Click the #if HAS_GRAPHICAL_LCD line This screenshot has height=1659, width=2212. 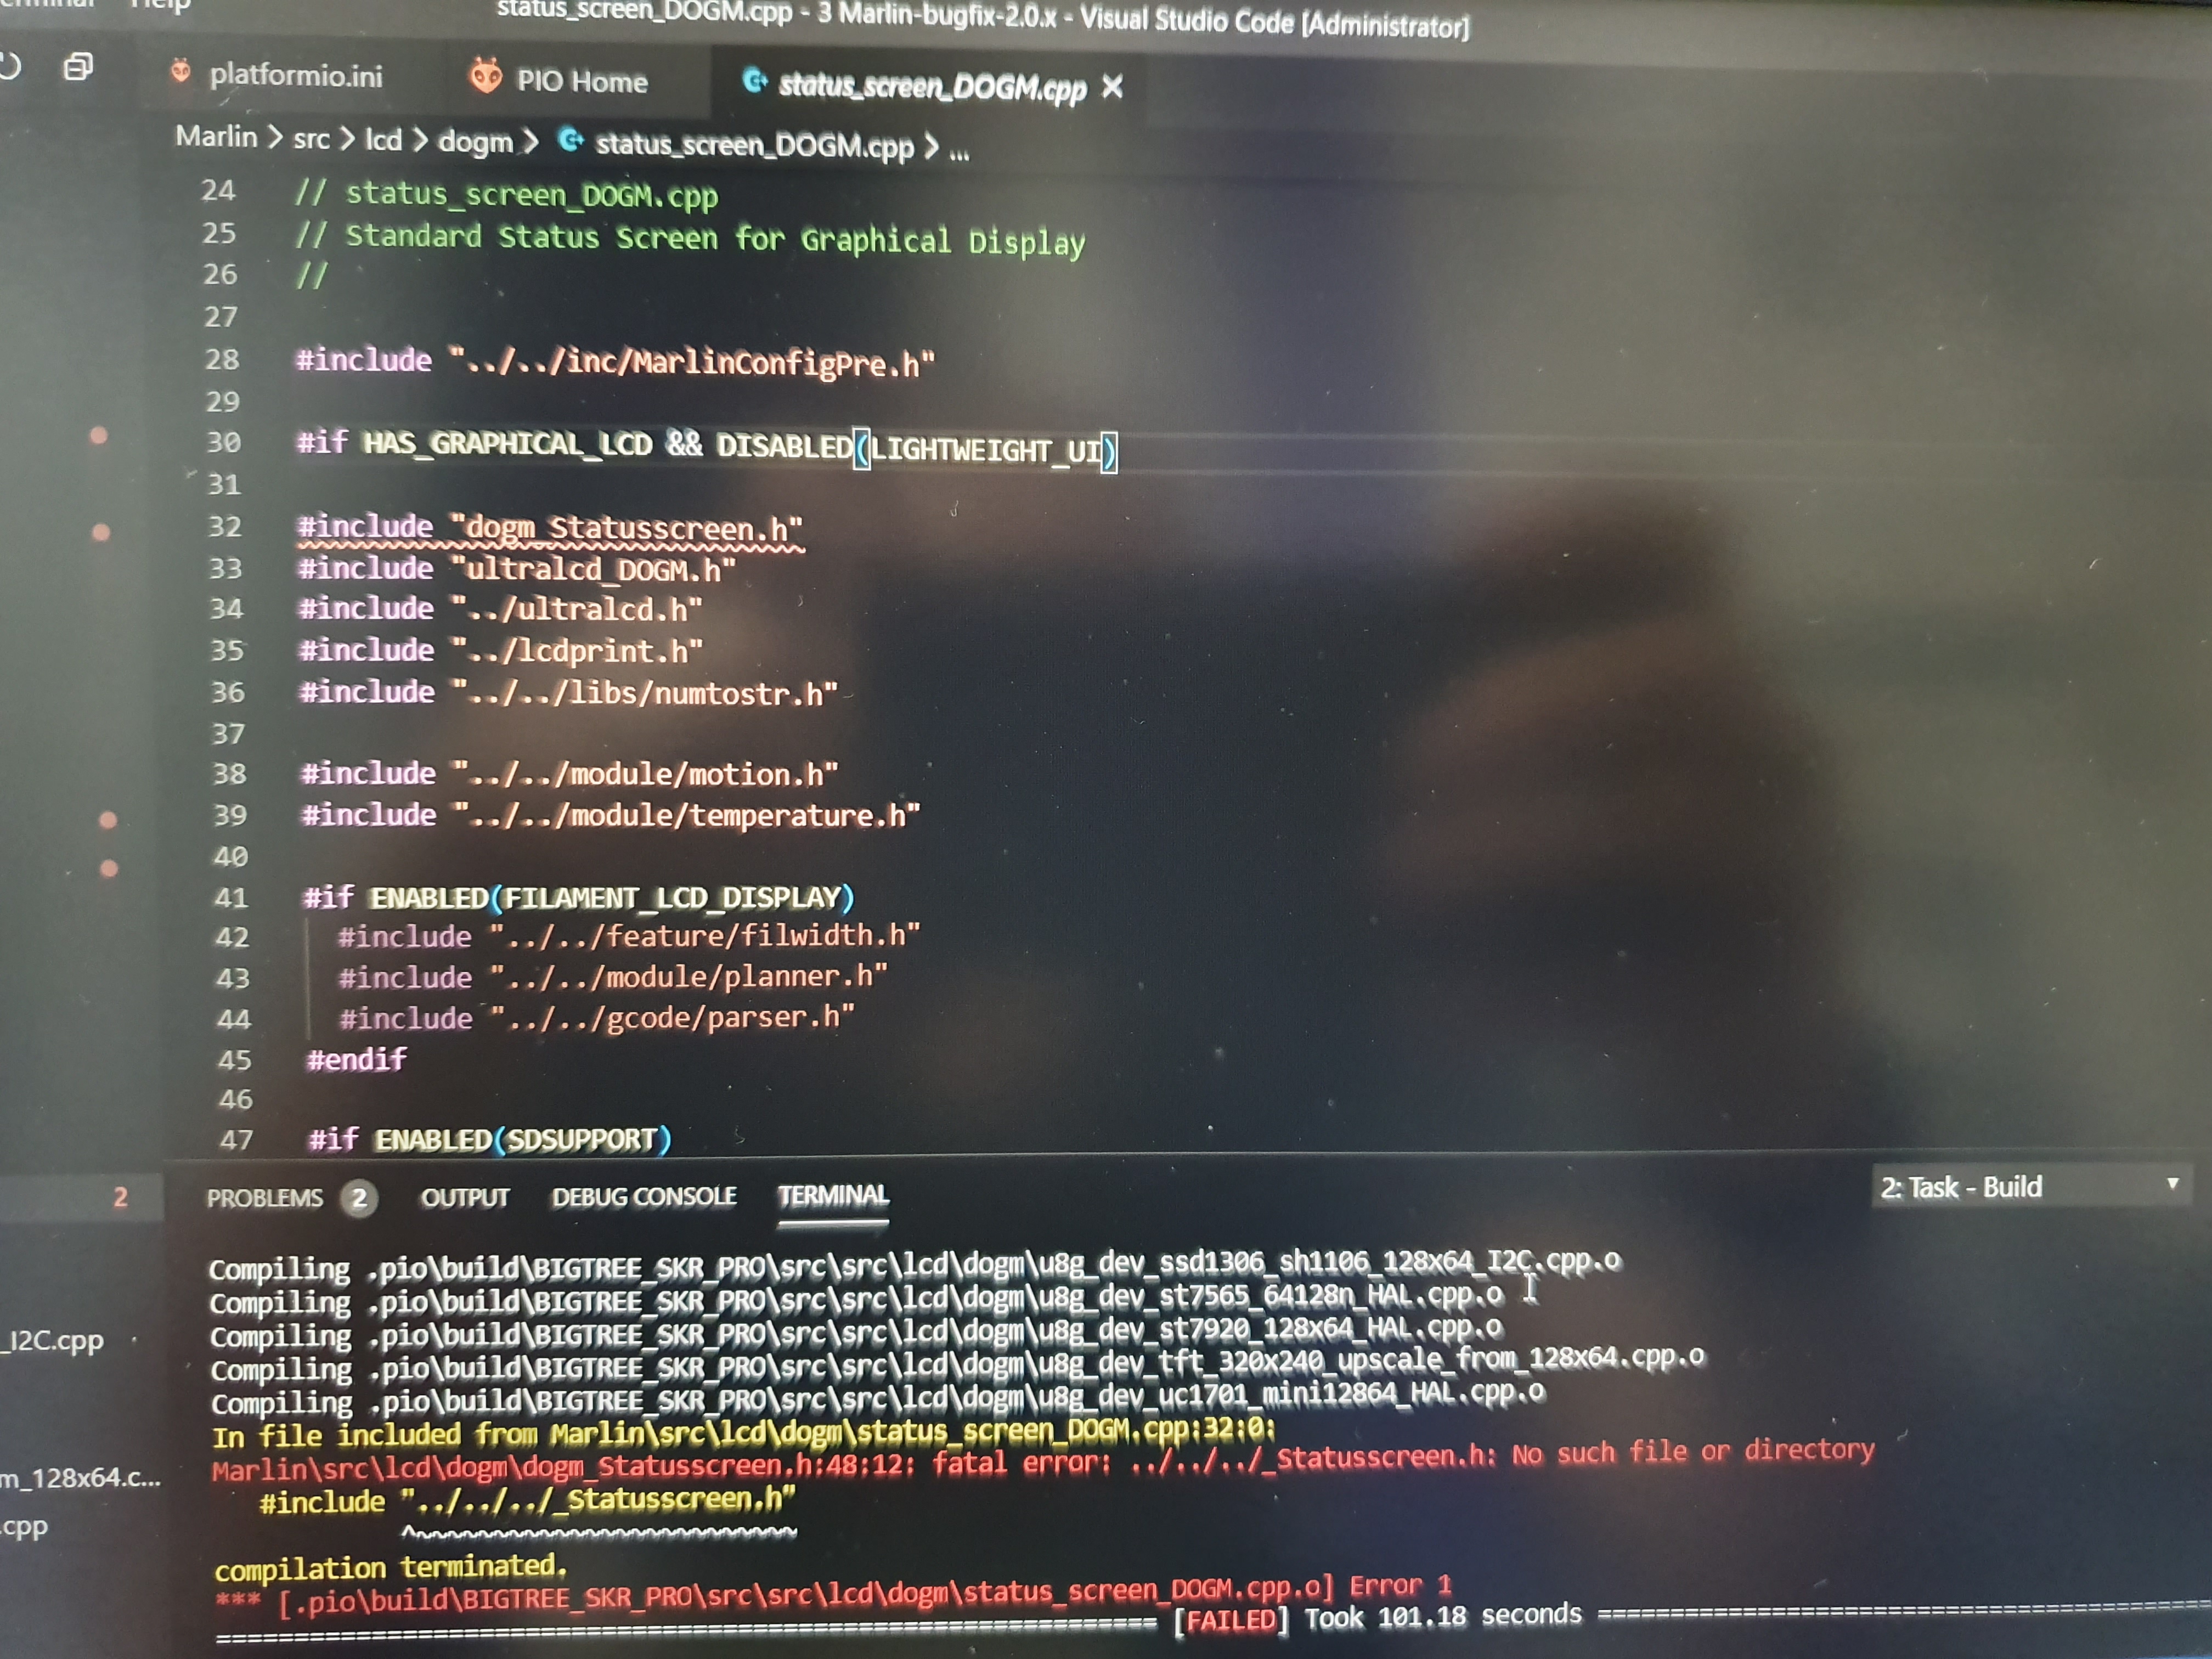706,447
